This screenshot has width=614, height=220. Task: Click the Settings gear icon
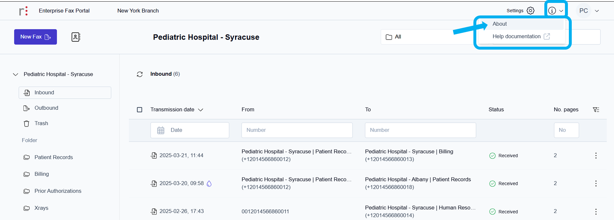coord(530,11)
